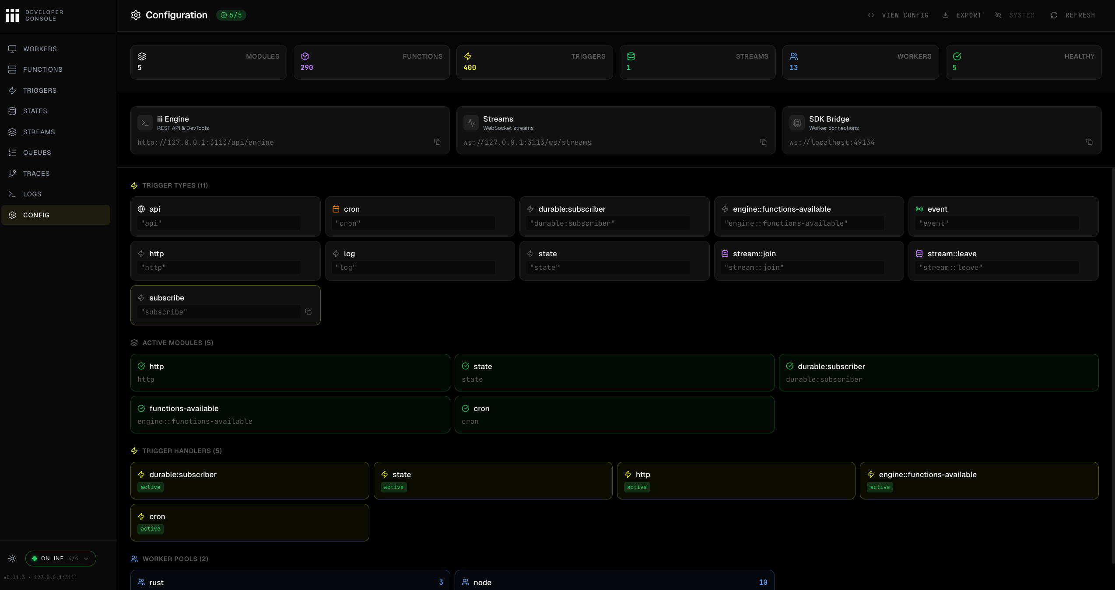Open the Traces sidebar item
Screen dimensions: 1115x590
(x=56, y=174)
